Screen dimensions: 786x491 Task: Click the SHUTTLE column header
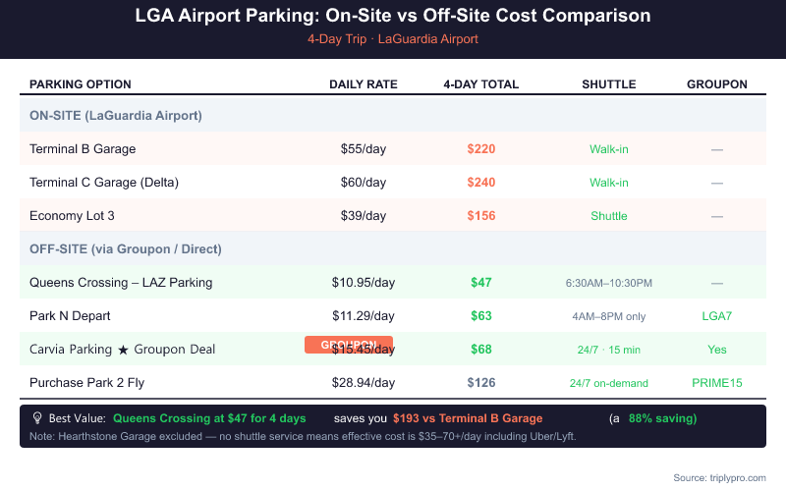[609, 84]
